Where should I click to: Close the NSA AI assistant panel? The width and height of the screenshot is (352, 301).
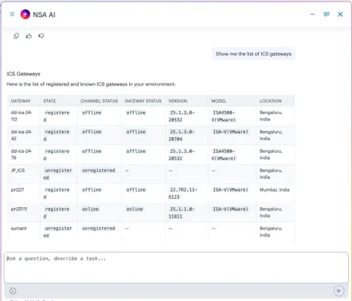pyautogui.click(x=340, y=14)
